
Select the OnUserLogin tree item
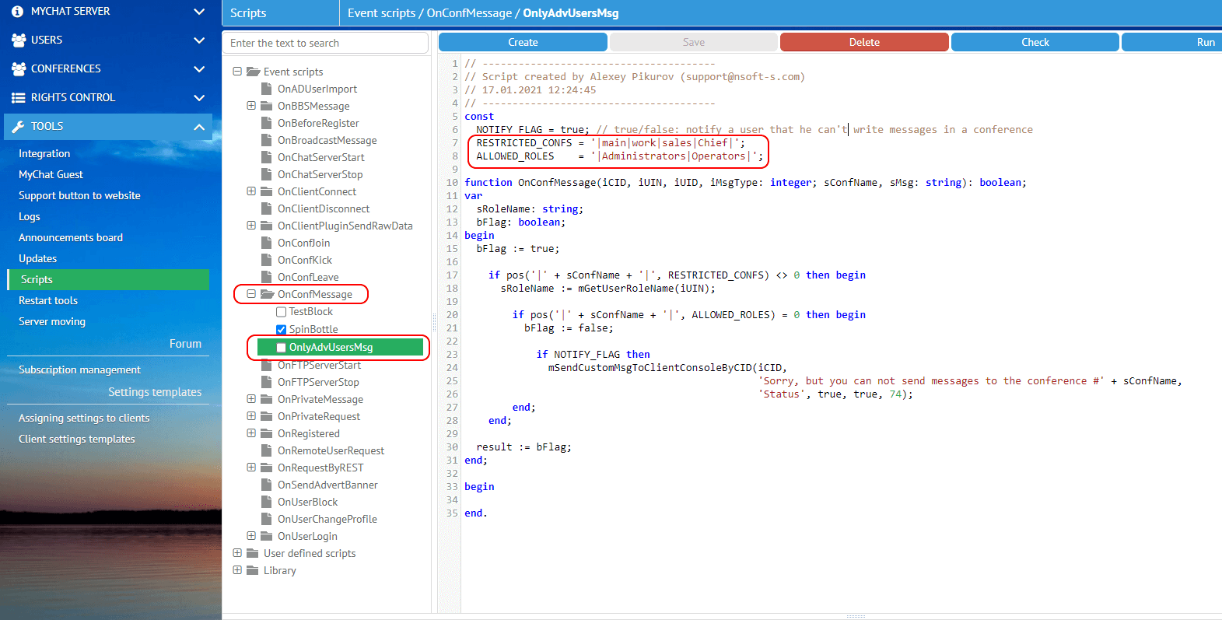307,536
